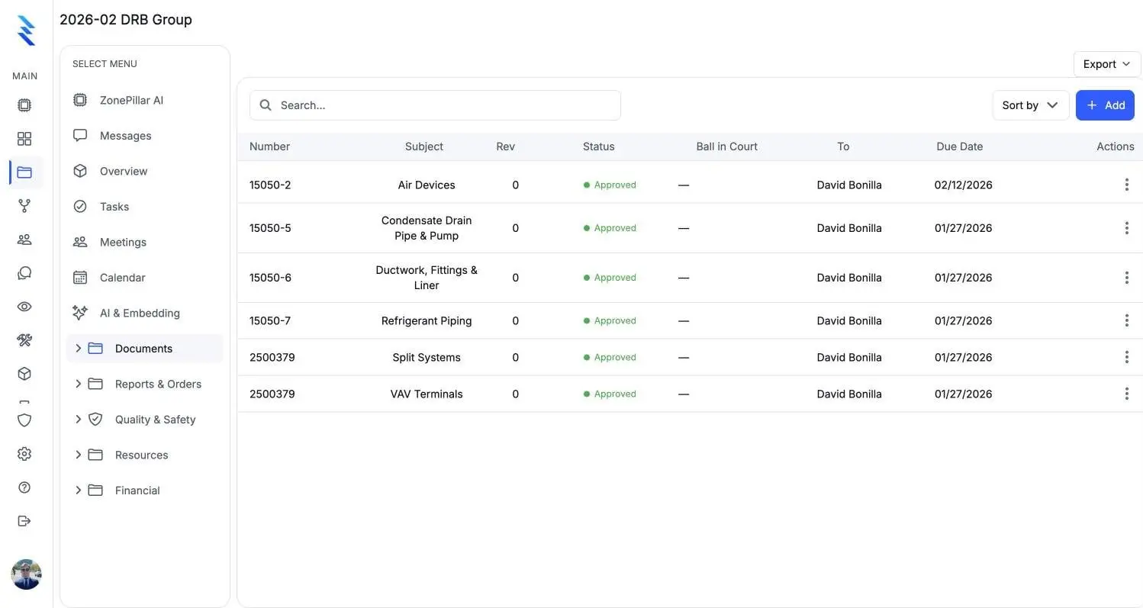Screen dimensions: 1143x608
Task: Open help via the question mark icon
Action: click(24, 487)
